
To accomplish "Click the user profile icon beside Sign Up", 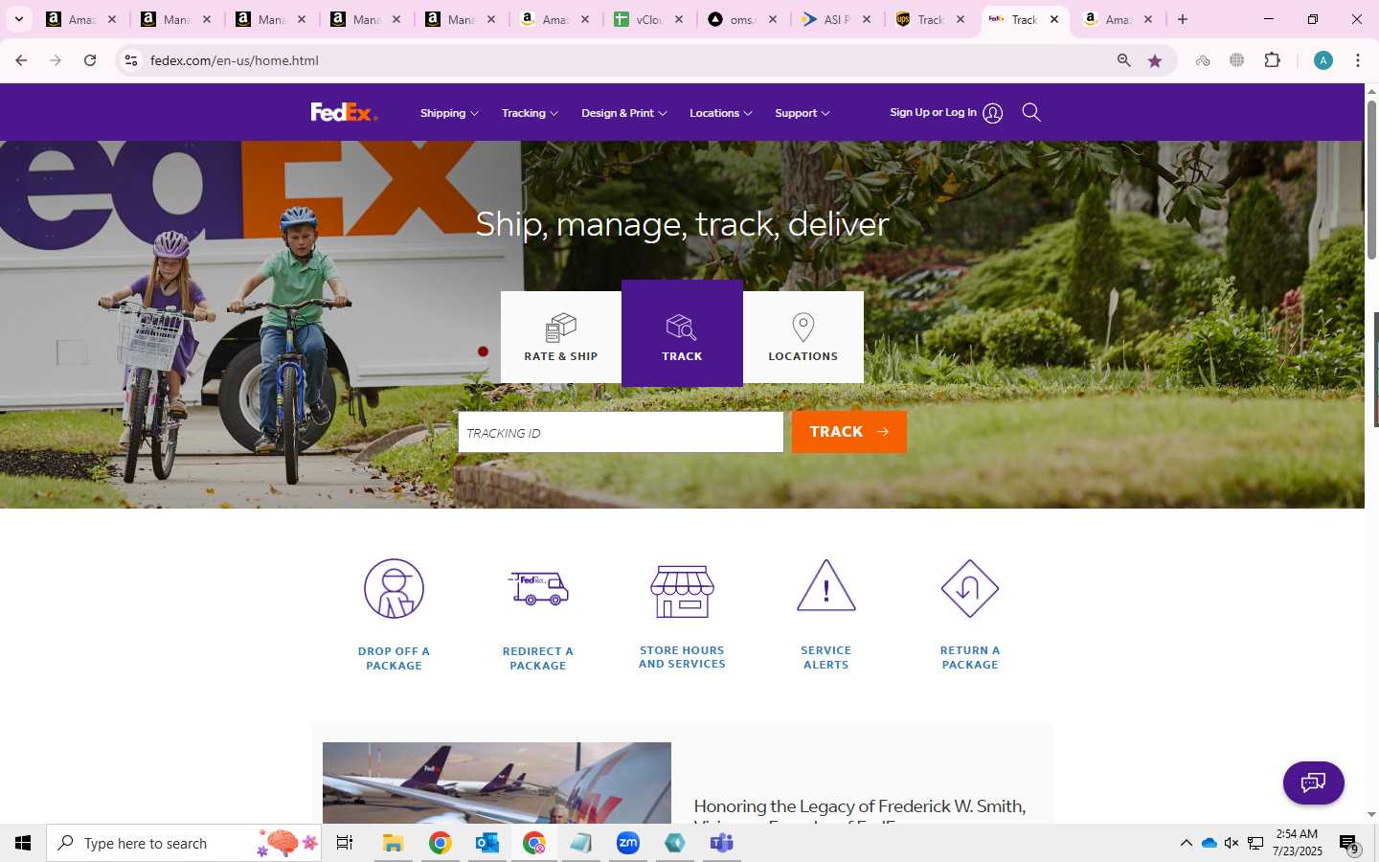I will 993,113.
